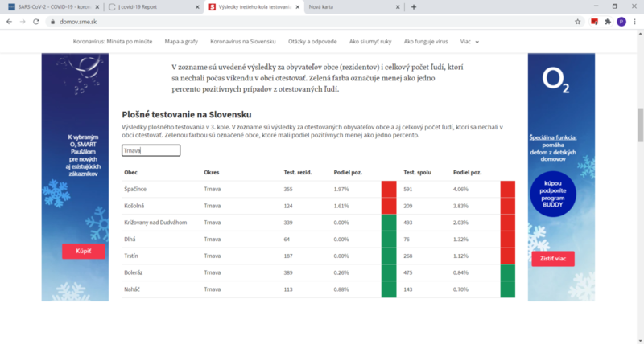Open Koronavírus: Minúta po minúte link
The height and width of the screenshot is (344, 644).
113,42
